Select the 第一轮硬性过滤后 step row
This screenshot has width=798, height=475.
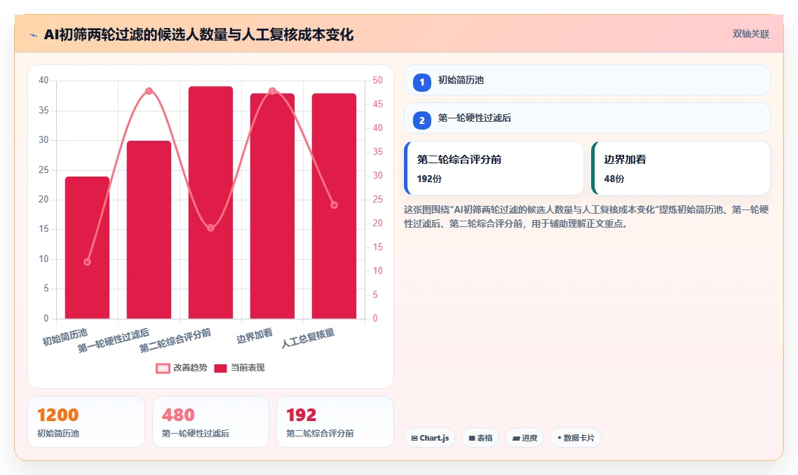click(x=587, y=118)
